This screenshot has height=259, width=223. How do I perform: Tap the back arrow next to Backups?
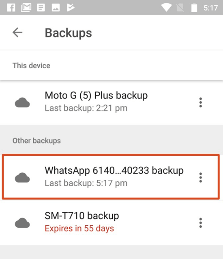tap(17, 33)
